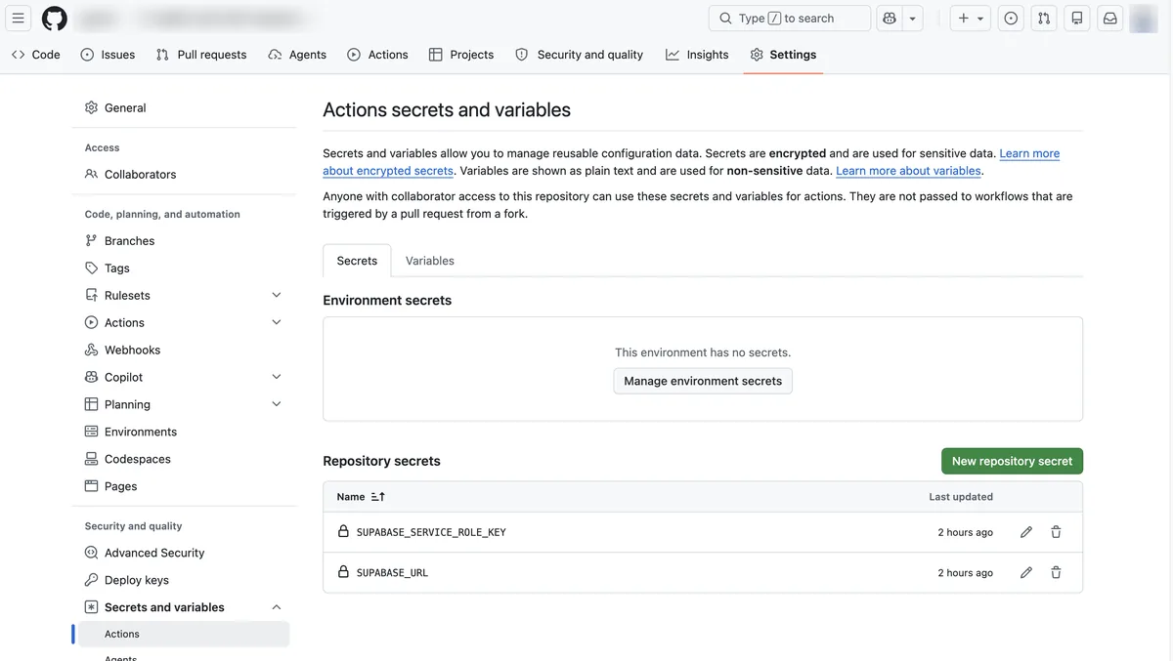The height and width of the screenshot is (661, 1173).
Task: Open the Copilot chat icon
Action: point(889,18)
